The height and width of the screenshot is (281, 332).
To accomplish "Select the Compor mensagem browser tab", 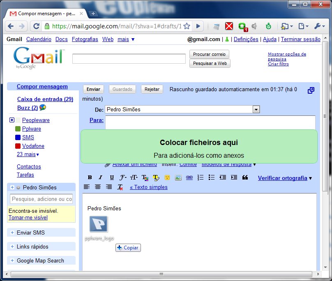I will 46,14.
